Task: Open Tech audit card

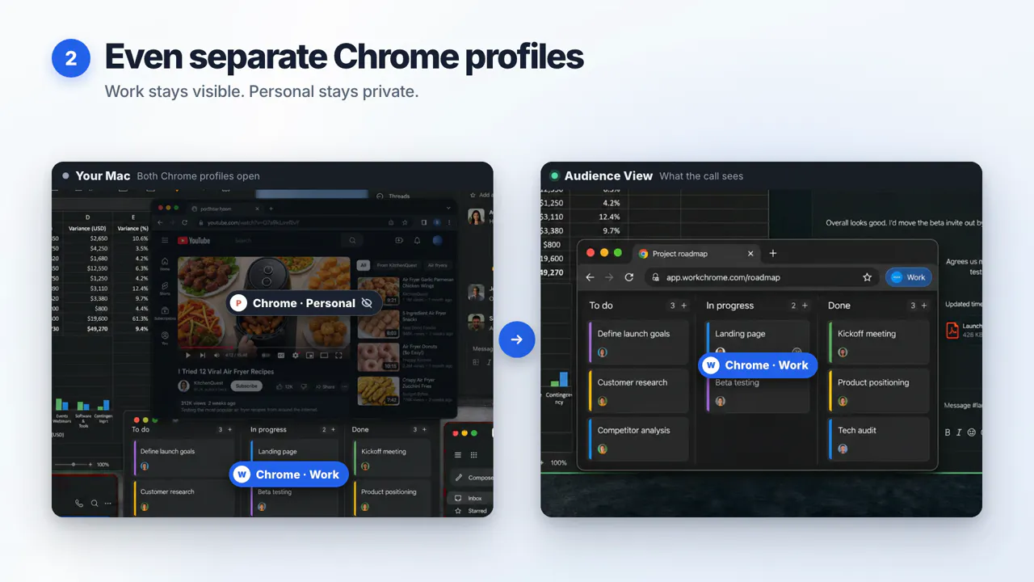Action: point(880,439)
